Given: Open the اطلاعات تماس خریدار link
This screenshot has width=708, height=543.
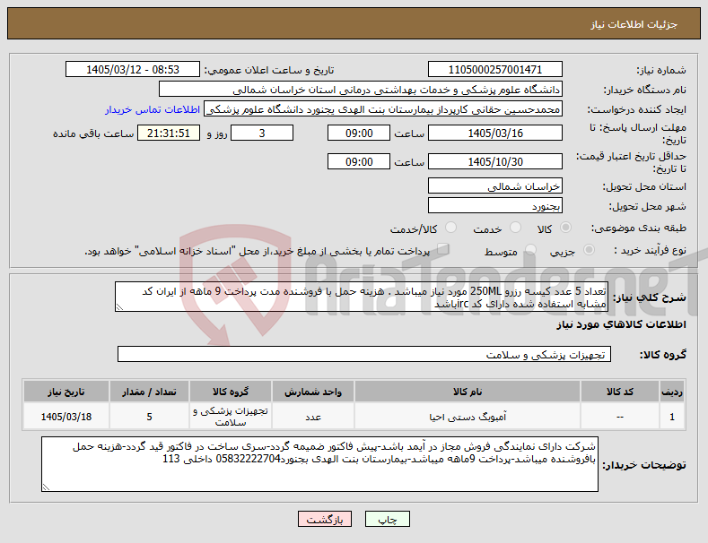Looking at the screenshot, I should coord(153,109).
